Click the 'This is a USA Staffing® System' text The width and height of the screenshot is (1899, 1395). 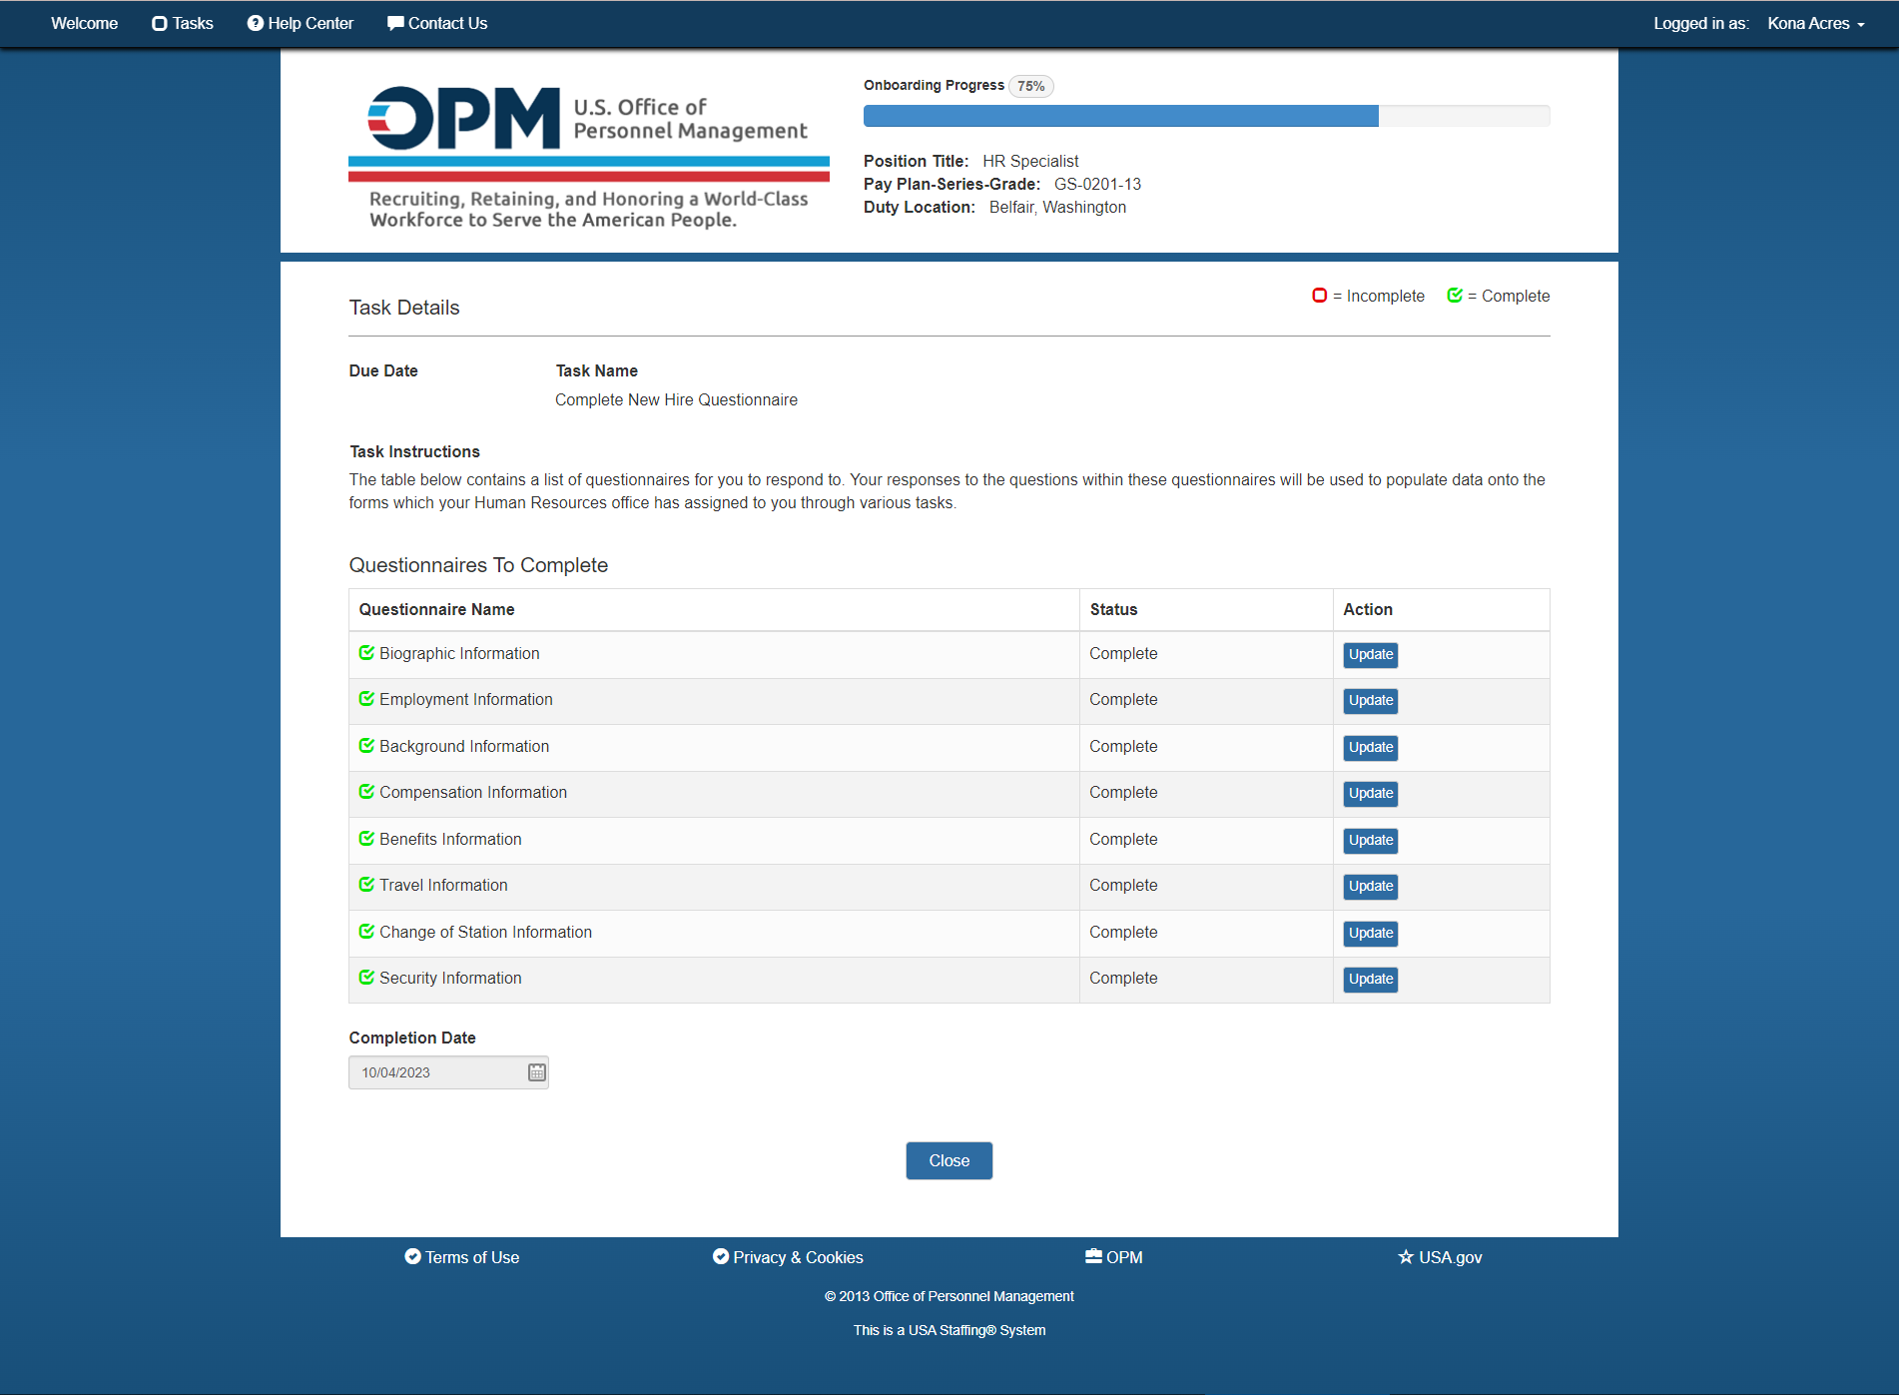(949, 1330)
